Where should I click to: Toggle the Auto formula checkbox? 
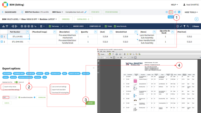coord(115,26)
